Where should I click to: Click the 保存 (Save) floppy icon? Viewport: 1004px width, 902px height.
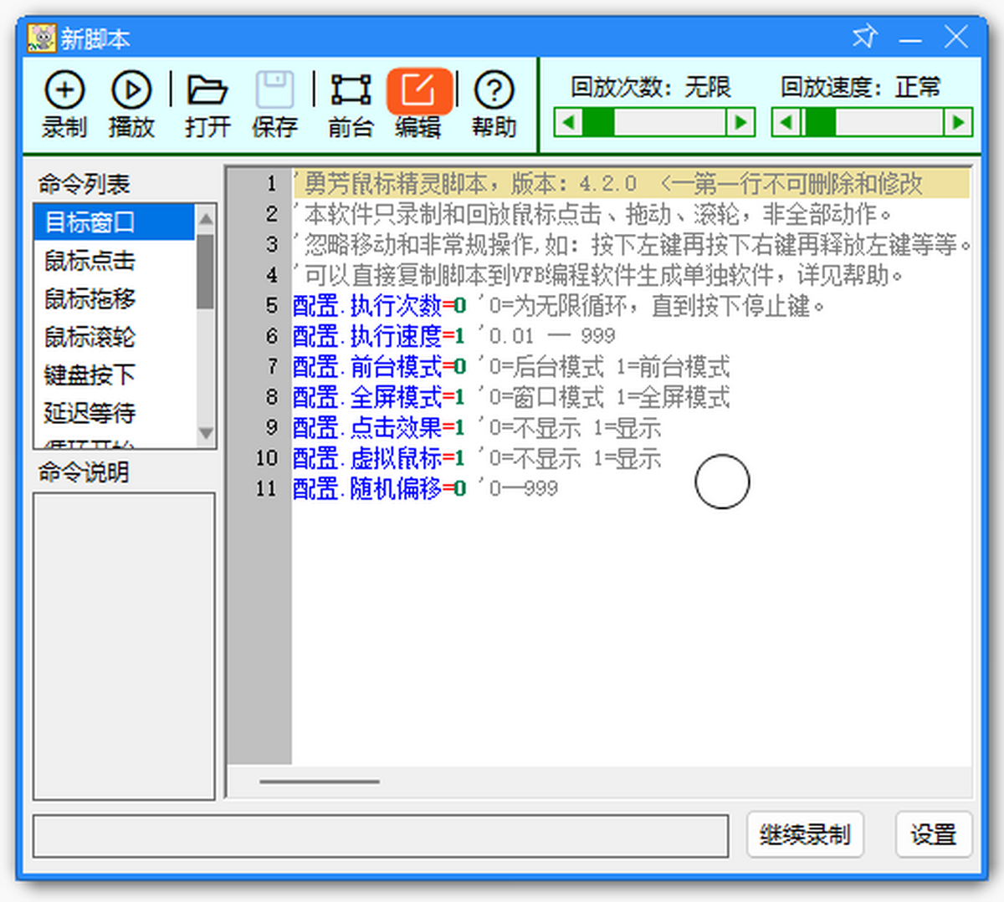click(x=274, y=91)
